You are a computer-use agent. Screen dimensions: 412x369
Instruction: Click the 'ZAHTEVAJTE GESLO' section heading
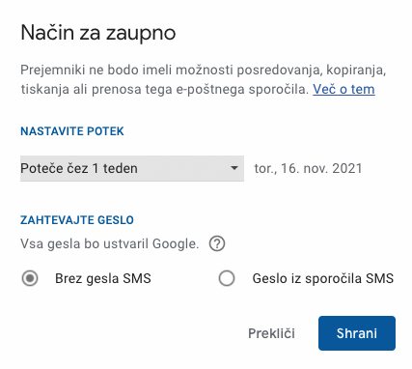[x=77, y=220]
